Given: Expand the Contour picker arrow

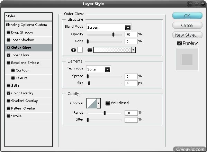Looking at the screenshot, I should (99, 103).
